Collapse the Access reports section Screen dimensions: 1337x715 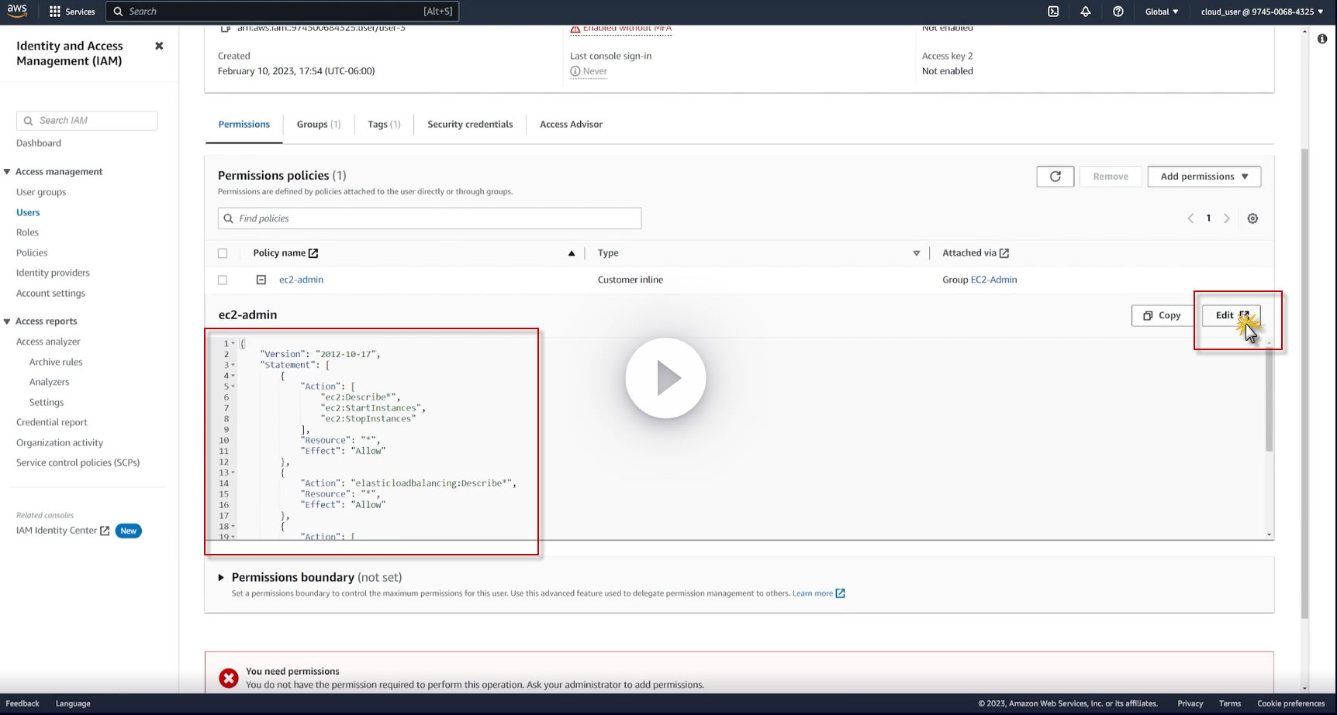pos(7,321)
